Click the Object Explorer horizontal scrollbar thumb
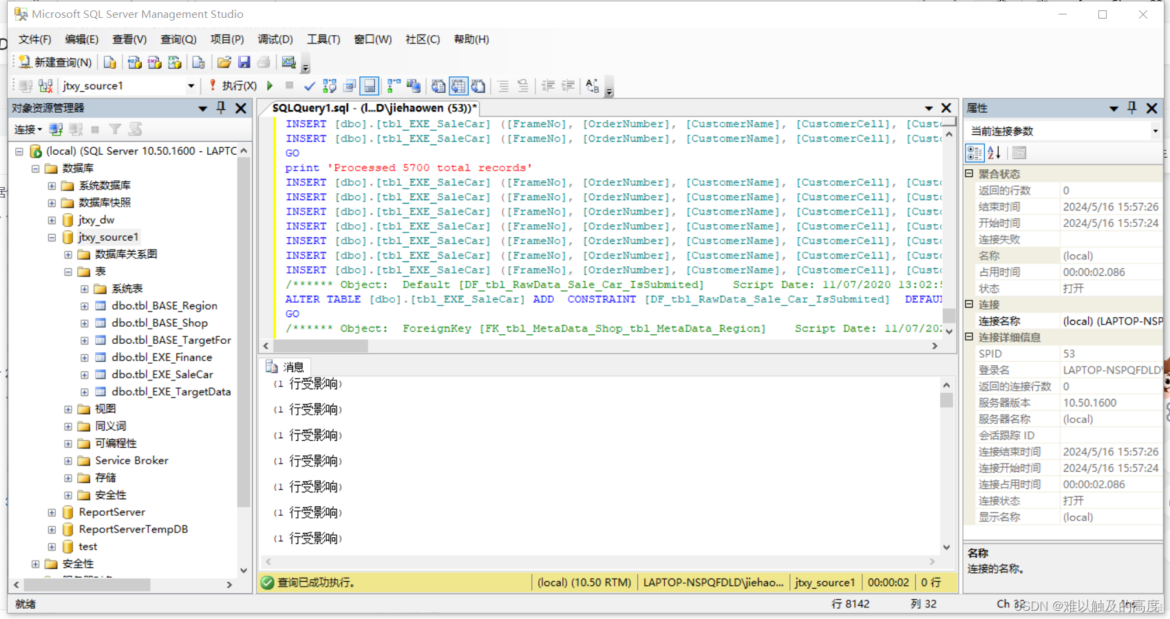The height and width of the screenshot is (619, 1170). 87,585
